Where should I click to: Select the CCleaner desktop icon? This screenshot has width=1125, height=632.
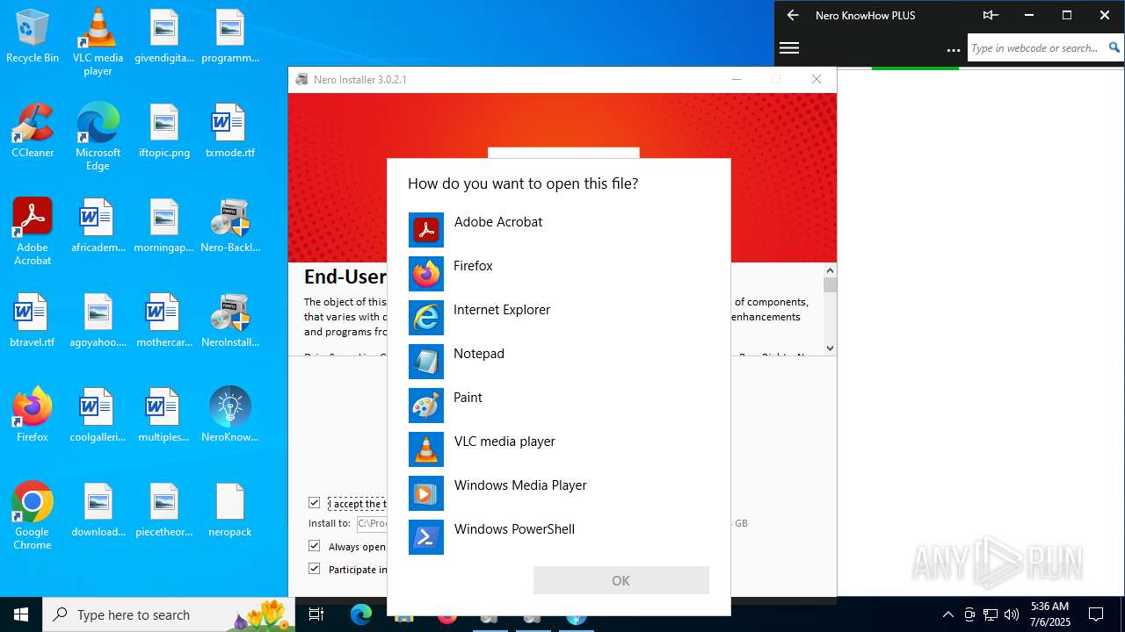(x=33, y=131)
